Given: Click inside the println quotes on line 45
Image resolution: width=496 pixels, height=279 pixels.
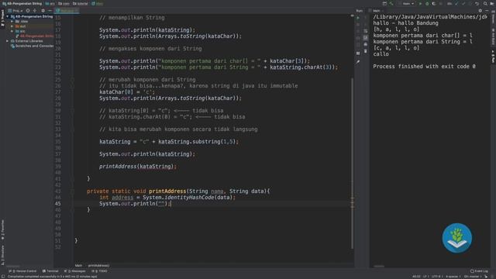Looking at the screenshot, I should tap(161, 203).
